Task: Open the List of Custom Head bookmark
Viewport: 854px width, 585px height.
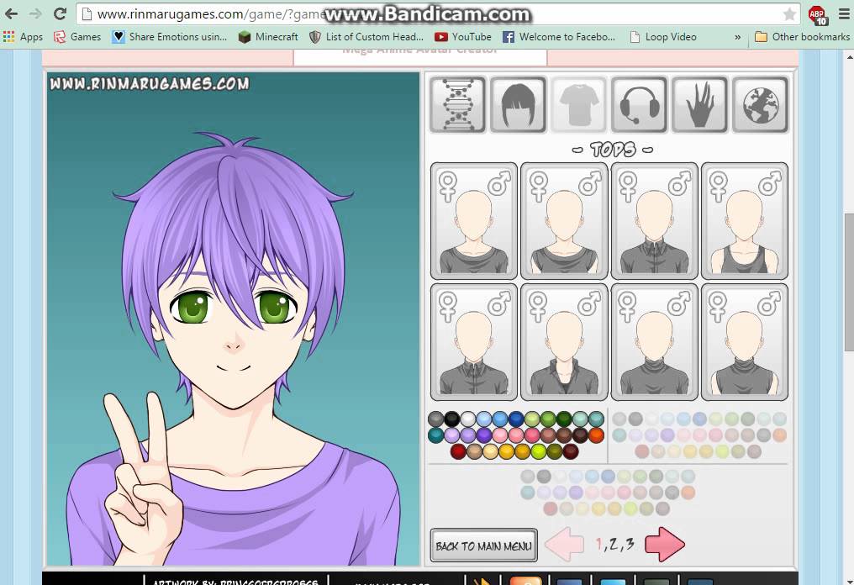Action: click(366, 37)
